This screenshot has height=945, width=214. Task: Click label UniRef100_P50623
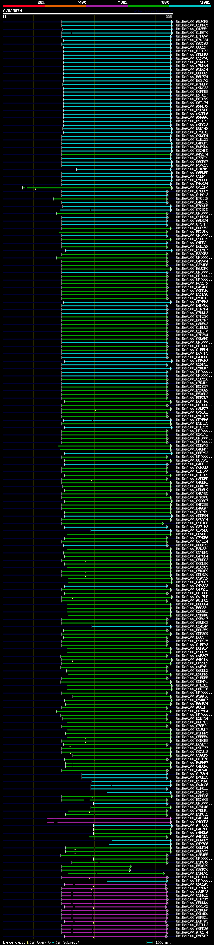(x=192, y=166)
